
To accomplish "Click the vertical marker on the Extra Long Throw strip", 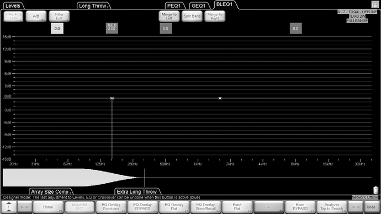I will (145, 178).
